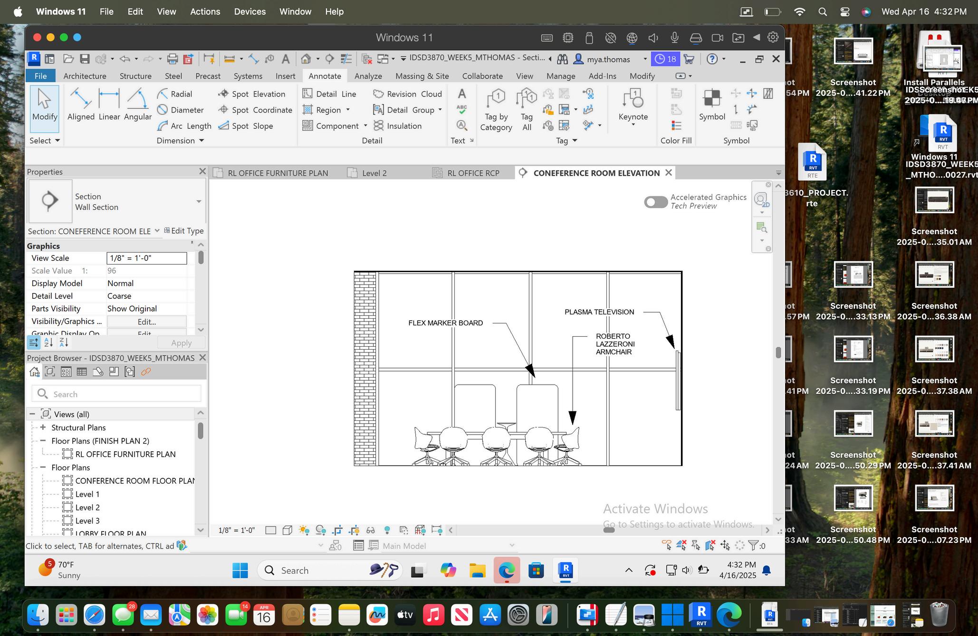Image resolution: width=978 pixels, height=636 pixels.
Task: Activate the Spot Slope tool
Action: (x=245, y=126)
